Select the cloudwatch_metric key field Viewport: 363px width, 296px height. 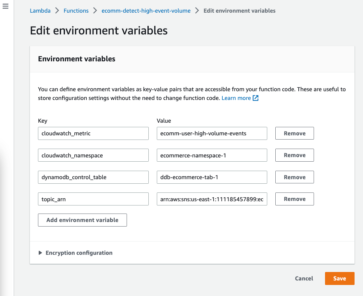coord(93,133)
